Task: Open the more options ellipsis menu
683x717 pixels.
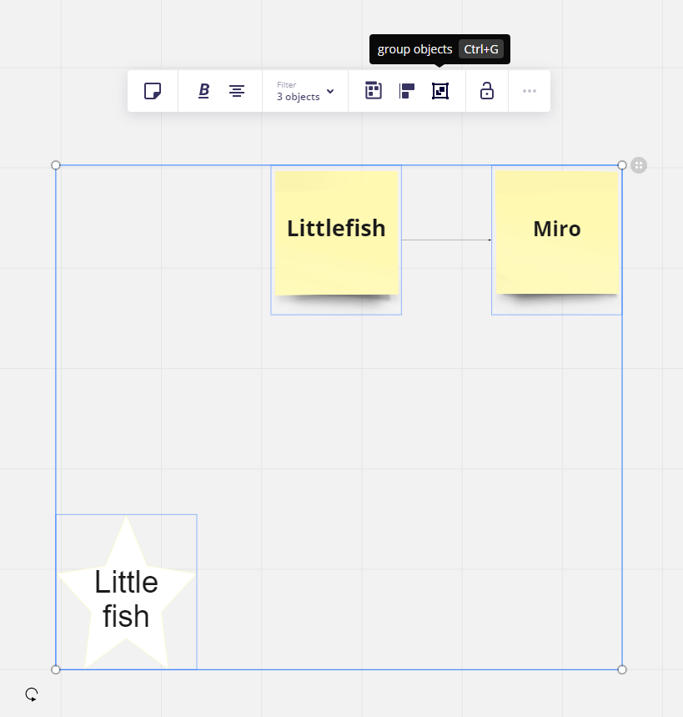Action: (x=530, y=91)
